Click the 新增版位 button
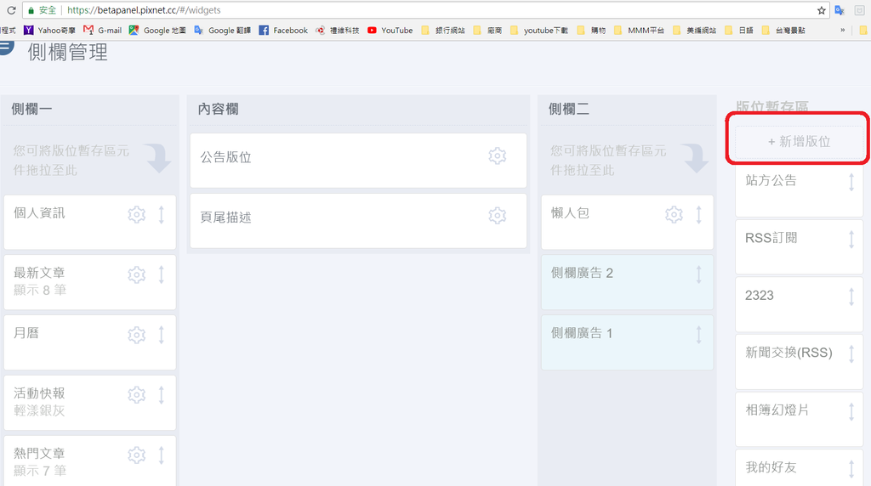 pos(800,142)
